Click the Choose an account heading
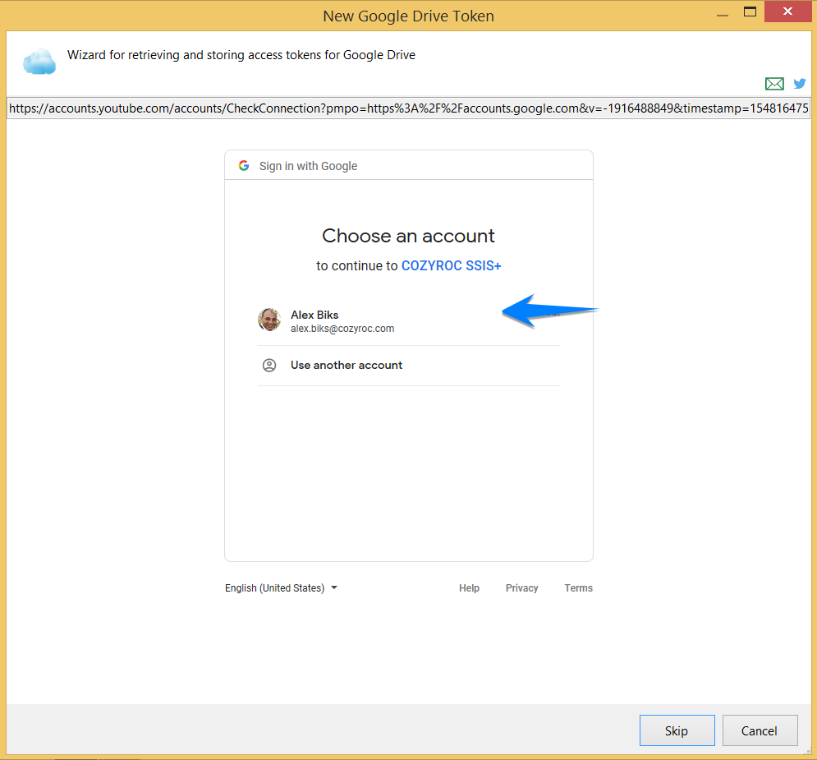Screen dimensions: 817x760 409,236
